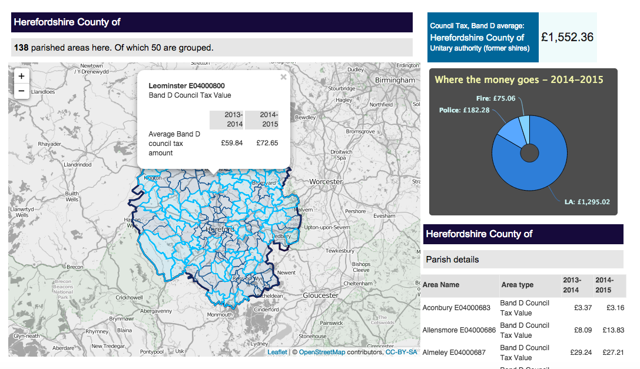Viewport: 640px width, 369px height.
Task: Click the £59.84 value in popup
Action: (232, 143)
